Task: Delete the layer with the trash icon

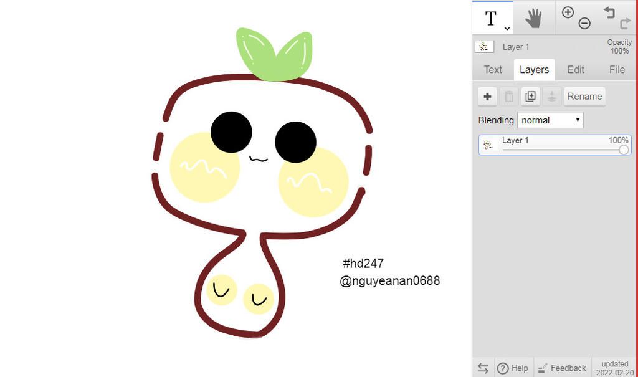Action: tap(509, 97)
